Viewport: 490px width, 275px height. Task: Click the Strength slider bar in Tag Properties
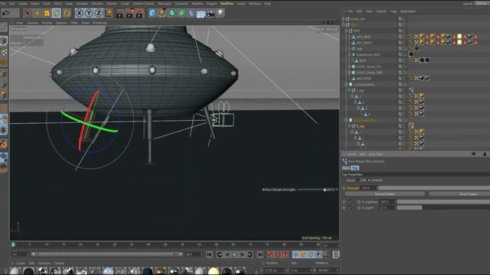(x=434, y=188)
